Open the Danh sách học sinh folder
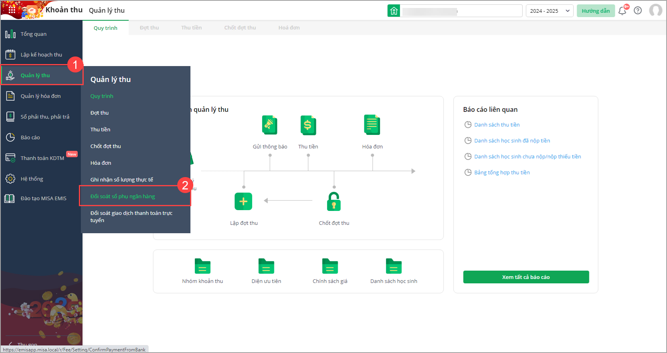667x353 pixels. [x=394, y=266]
